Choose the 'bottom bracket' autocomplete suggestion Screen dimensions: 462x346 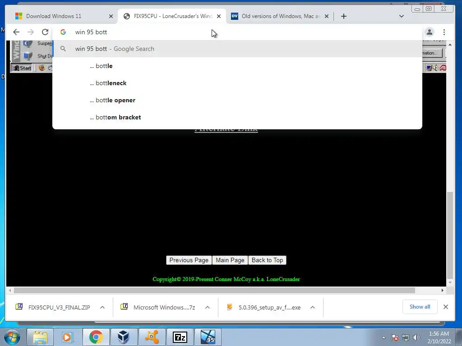point(237,117)
